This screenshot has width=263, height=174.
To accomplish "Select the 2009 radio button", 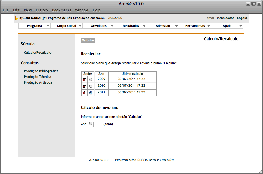I will tap(91, 79).
